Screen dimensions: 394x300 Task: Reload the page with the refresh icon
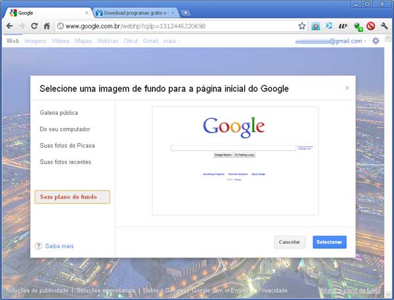click(x=34, y=26)
